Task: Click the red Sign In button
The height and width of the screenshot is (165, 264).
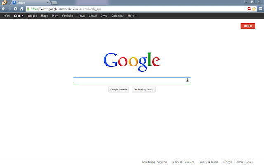Action: click(x=248, y=26)
